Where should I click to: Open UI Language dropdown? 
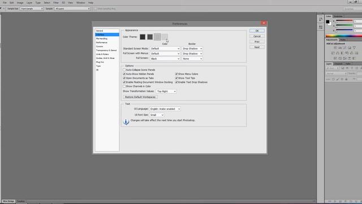pos(165,109)
